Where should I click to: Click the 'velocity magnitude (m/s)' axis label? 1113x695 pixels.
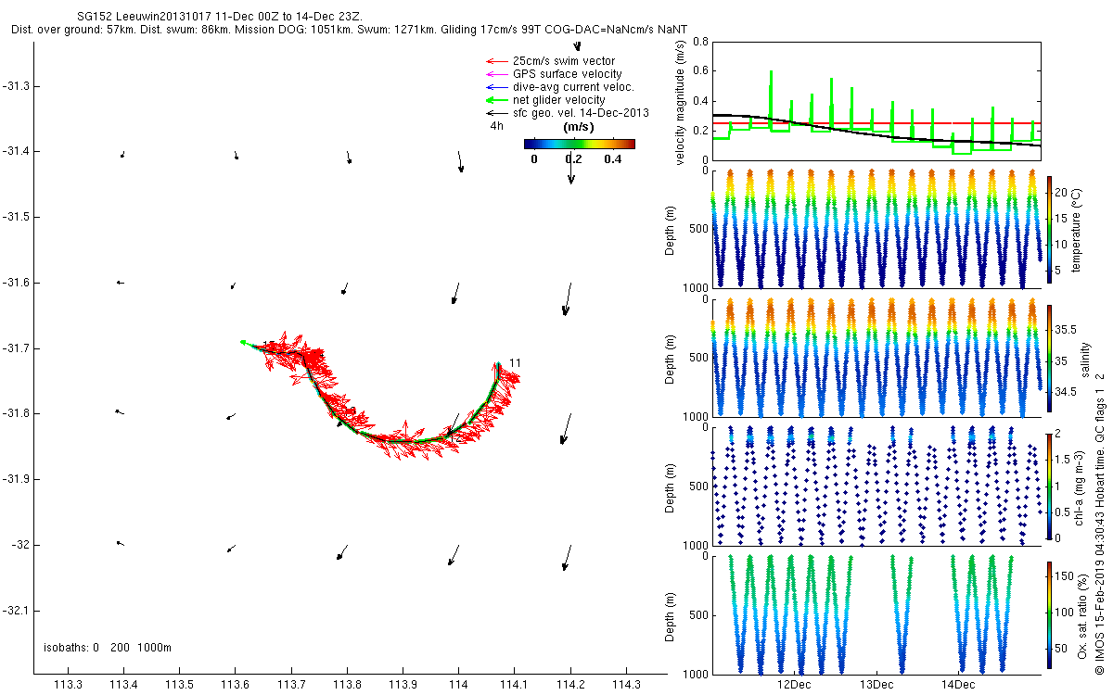pyautogui.click(x=681, y=101)
